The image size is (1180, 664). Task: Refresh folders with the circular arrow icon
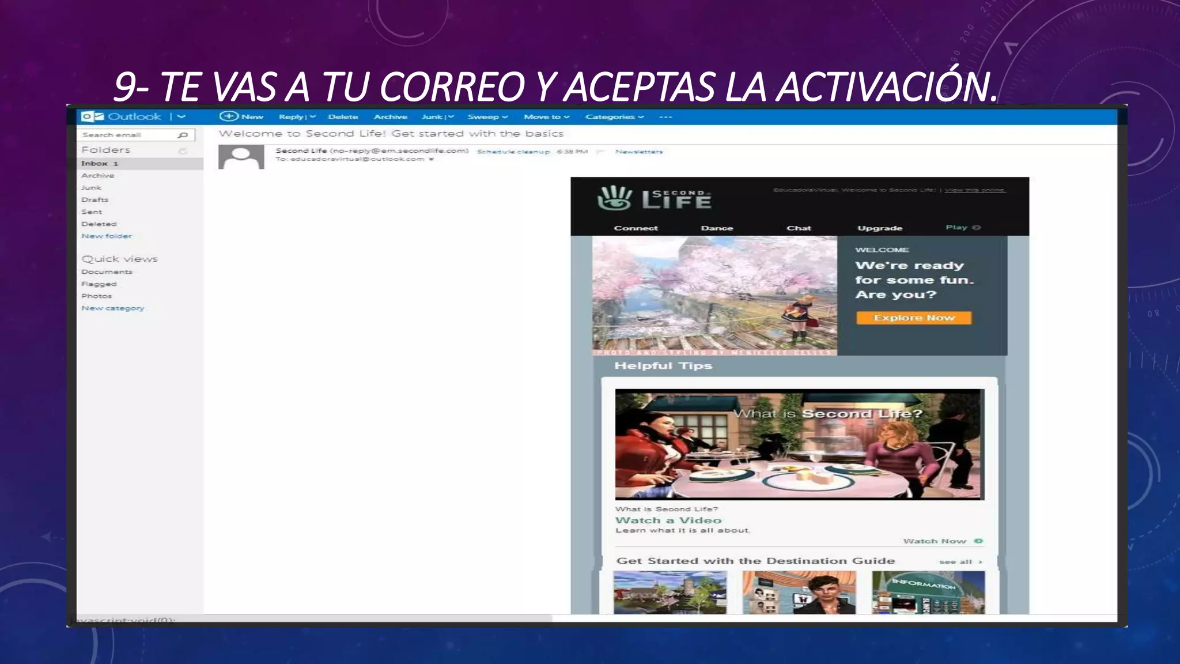pos(183,151)
